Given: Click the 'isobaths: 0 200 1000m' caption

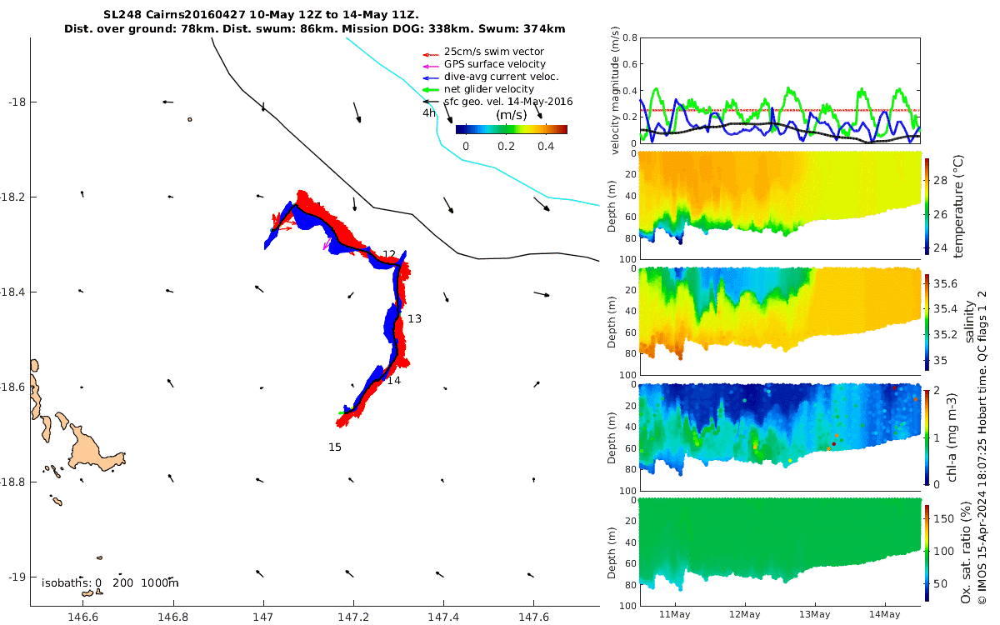Looking at the screenshot, I should tap(110, 582).
